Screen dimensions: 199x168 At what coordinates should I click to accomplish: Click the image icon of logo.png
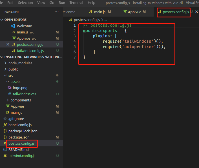(10, 88)
